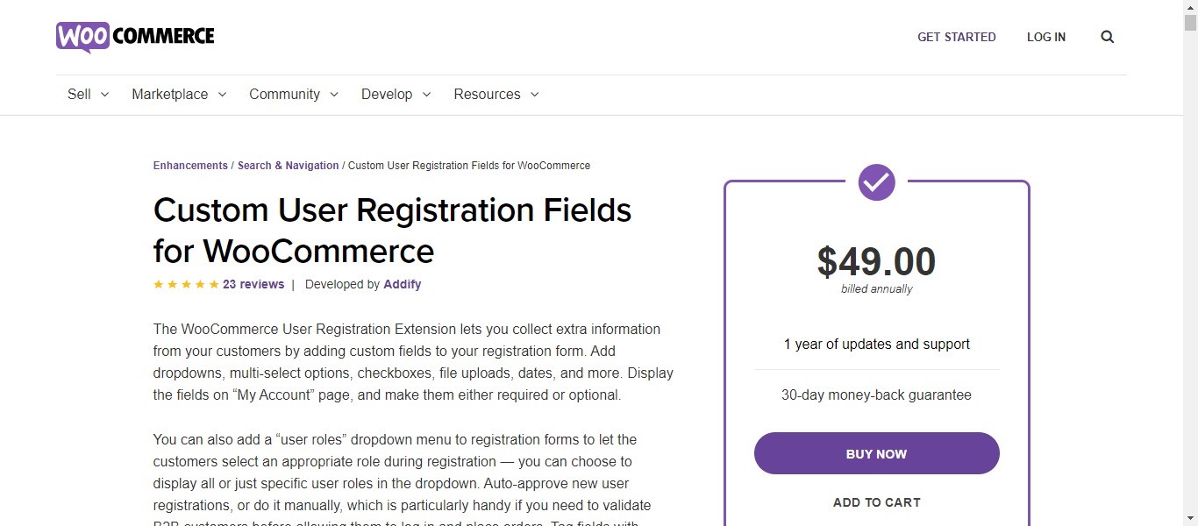
Task: Click the scrollbar up arrow
Action: coord(1190,7)
